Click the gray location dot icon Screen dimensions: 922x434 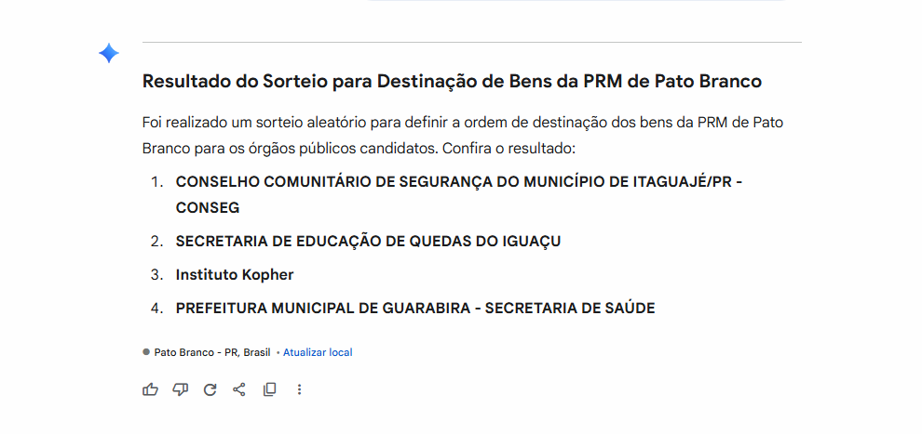[146, 352]
